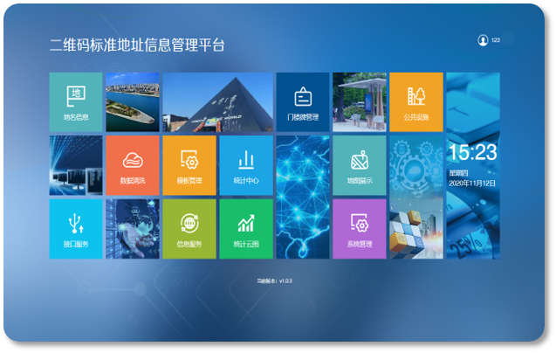Select the glowing network map tile
Screen dimensions: 556x353
click(x=303, y=197)
